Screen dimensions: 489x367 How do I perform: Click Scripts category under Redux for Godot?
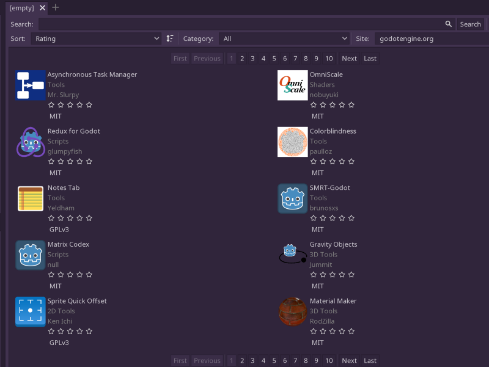click(58, 142)
